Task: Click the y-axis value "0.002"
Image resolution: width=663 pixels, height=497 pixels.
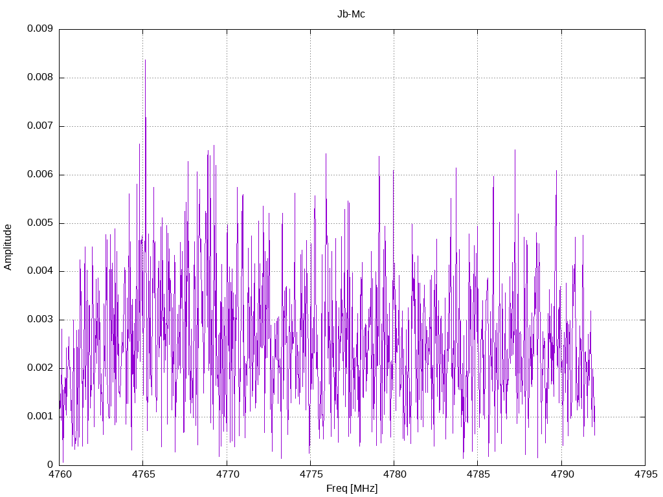Action: click(x=40, y=368)
